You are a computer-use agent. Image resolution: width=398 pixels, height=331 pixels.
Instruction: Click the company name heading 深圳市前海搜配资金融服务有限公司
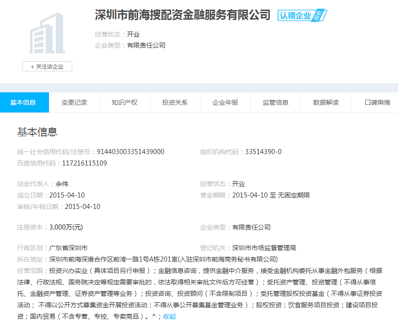click(x=183, y=15)
